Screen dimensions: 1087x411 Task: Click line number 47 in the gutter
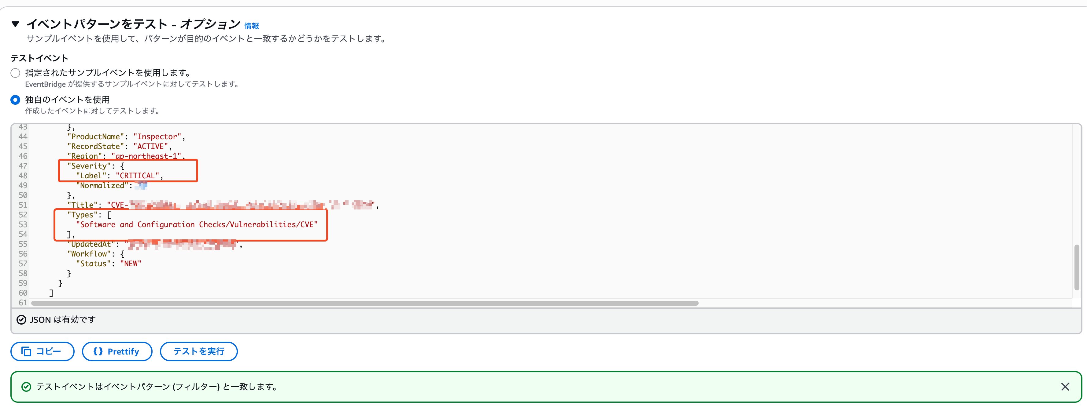pos(23,166)
